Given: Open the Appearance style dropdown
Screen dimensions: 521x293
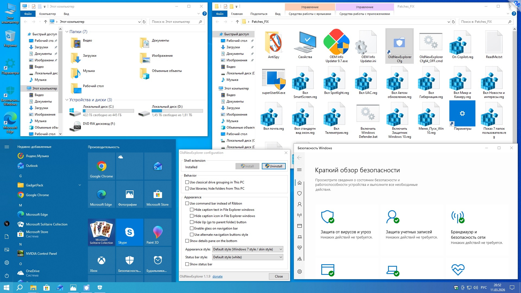Looking at the screenshot, I should pyautogui.click(x=247, y=249).
